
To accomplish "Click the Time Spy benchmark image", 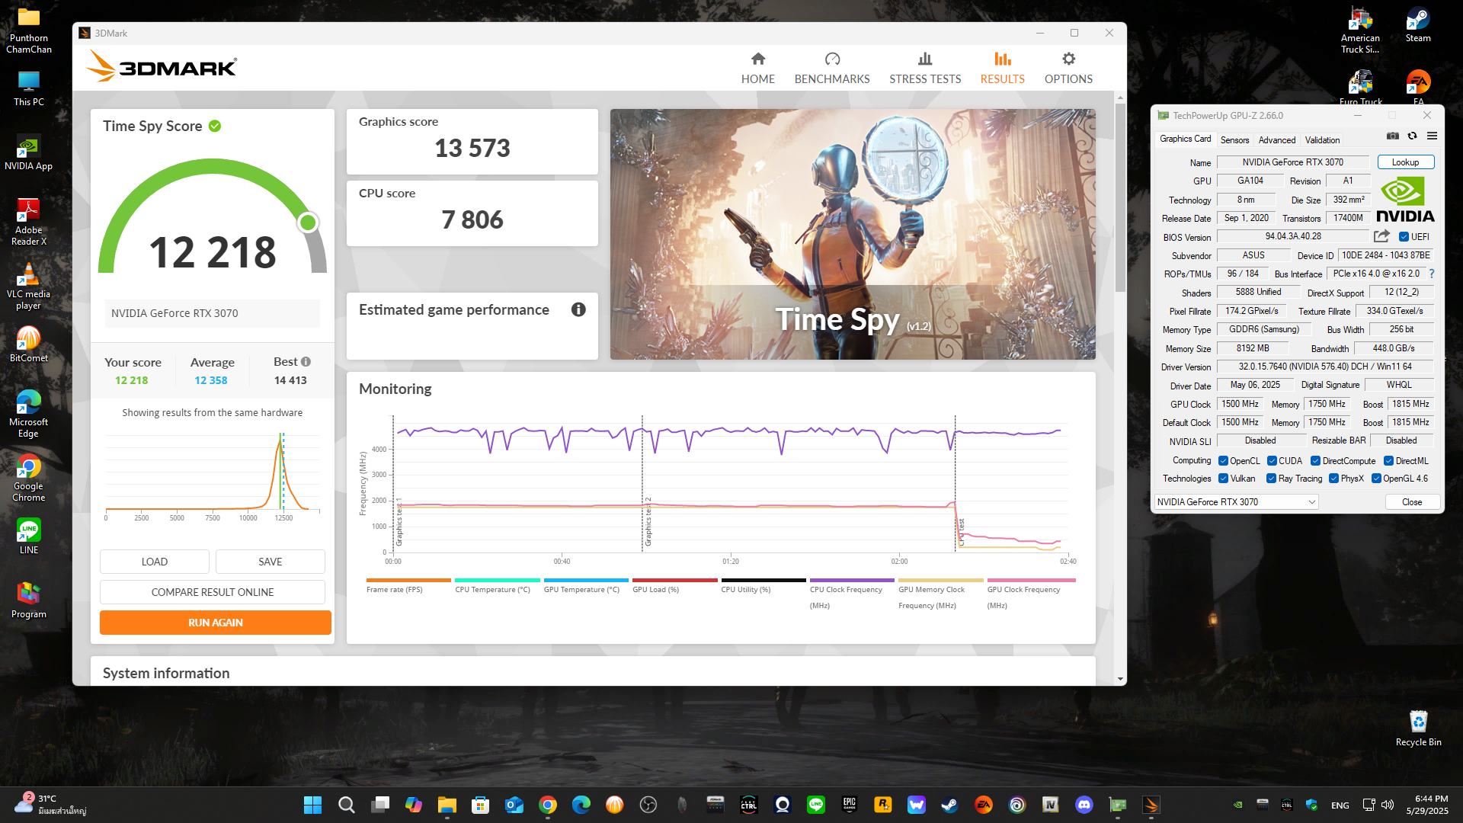I will click(x=853, y=234).
